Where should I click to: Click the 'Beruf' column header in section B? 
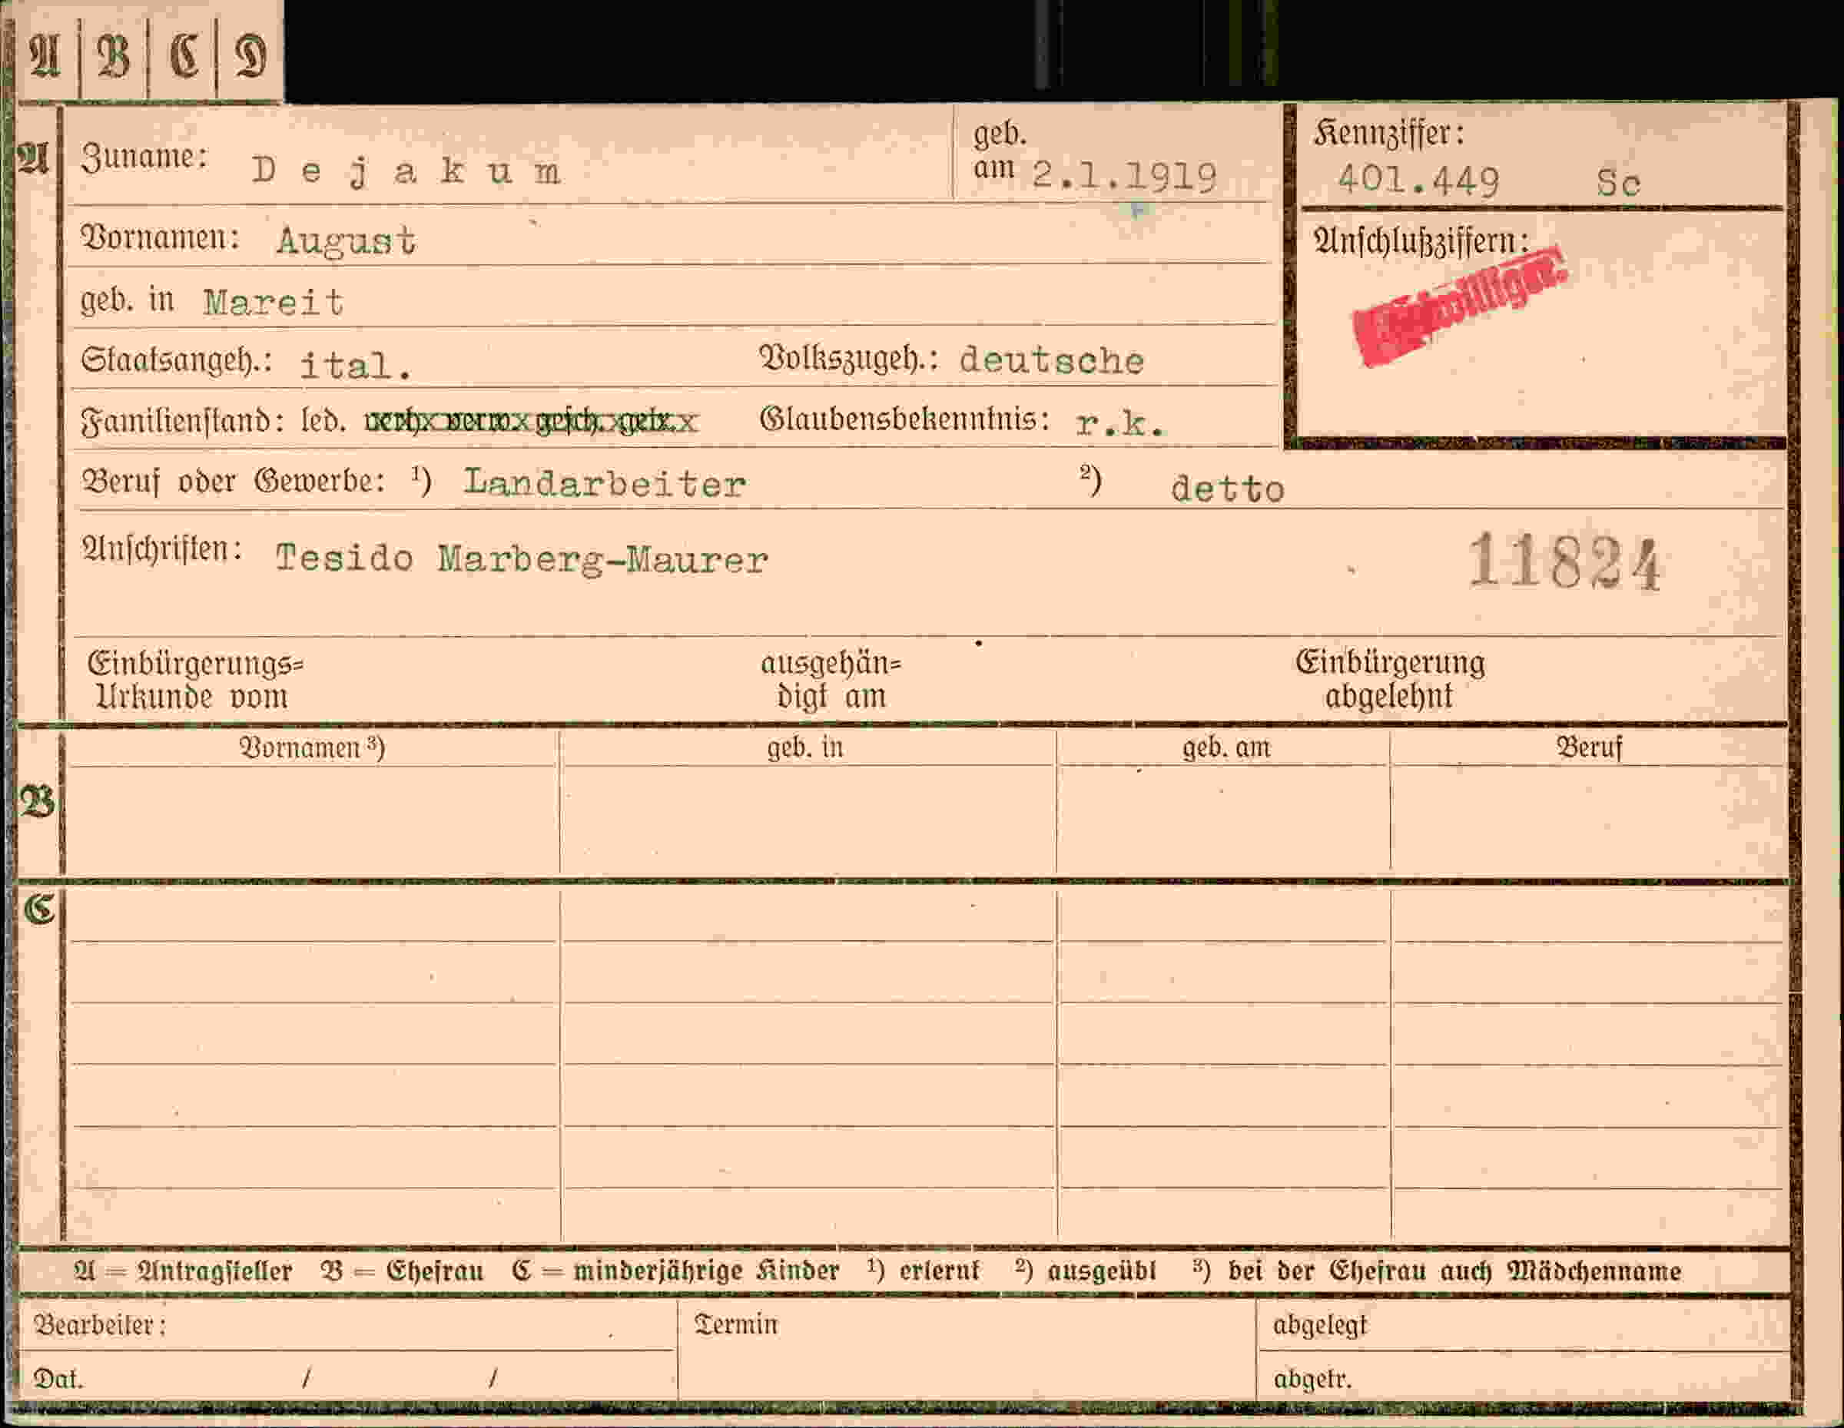click(1590, 747)
